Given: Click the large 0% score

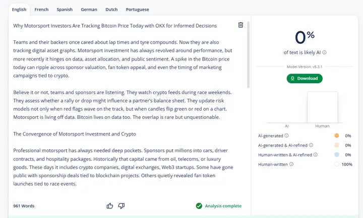Looking at the screenshot, I should [x=305, y=37].
